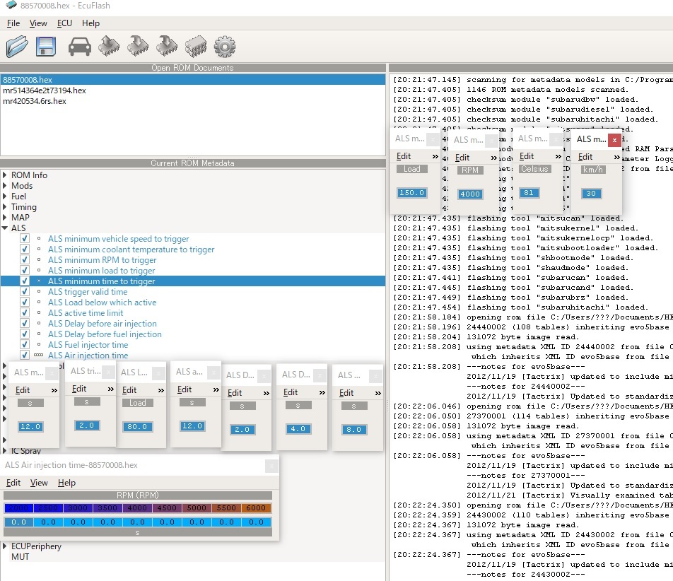
Task: Expand the Timing tree node
Action: [5, 207]
